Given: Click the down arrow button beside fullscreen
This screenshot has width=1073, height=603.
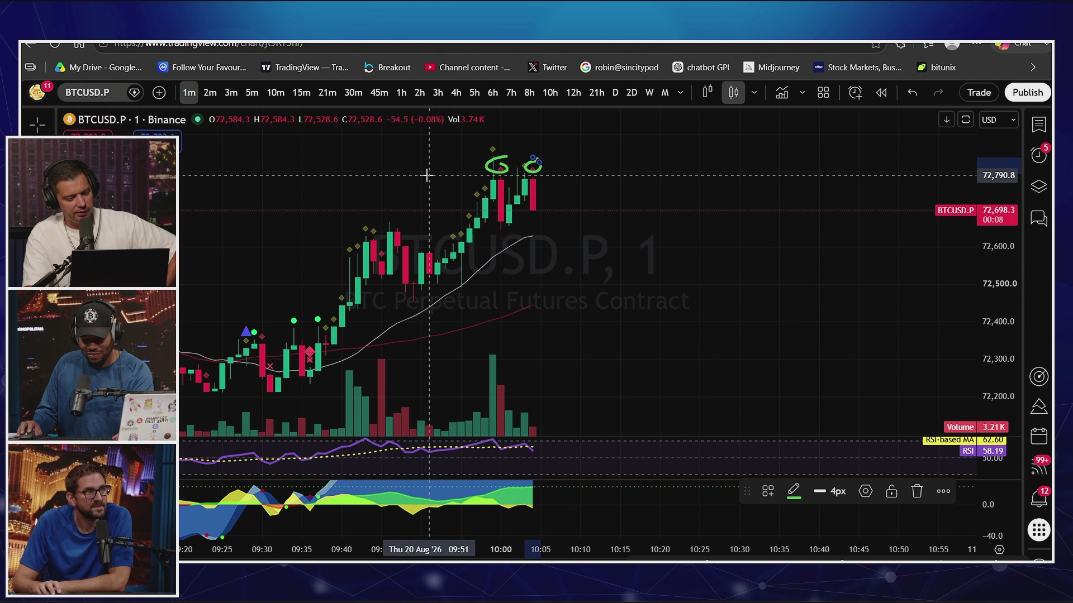Looking at the screenshot, I should tap(947, 119).
